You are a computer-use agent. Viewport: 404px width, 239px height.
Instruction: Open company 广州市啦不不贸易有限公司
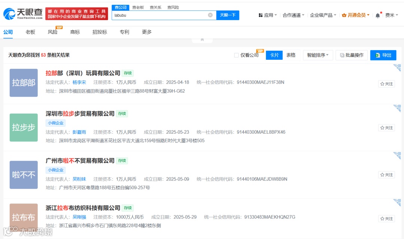pos(80,161)
